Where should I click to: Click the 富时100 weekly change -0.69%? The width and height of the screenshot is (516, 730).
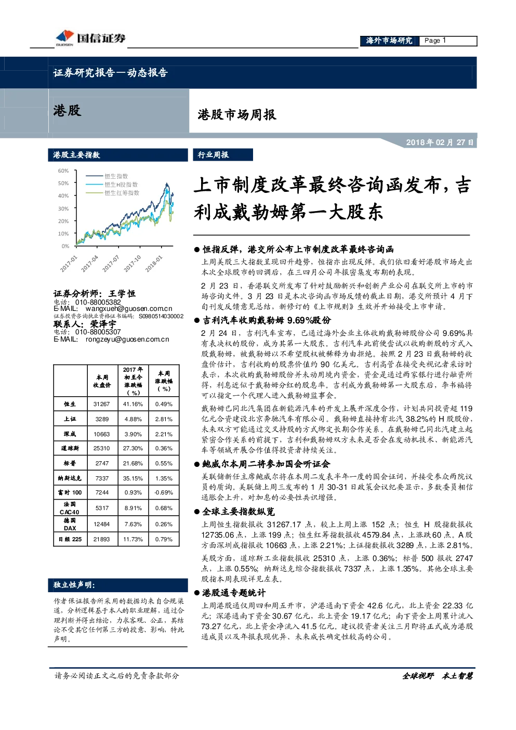pyautogui.click(x=164, y=492)
